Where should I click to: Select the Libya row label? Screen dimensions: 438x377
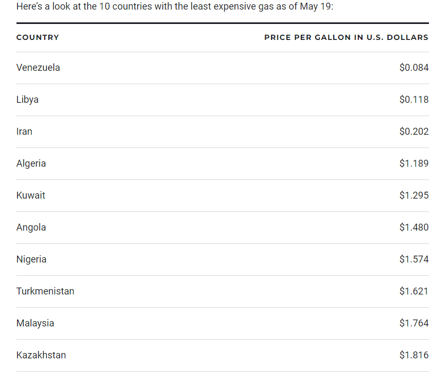pos(28,100)
